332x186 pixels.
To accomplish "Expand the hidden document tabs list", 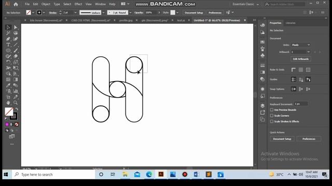I will coord(254,20).
